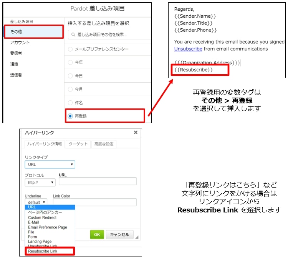Choose 件名 radio option
Image resolution: width=288 pixels, height=258 pixels.
tap(70, 103)
